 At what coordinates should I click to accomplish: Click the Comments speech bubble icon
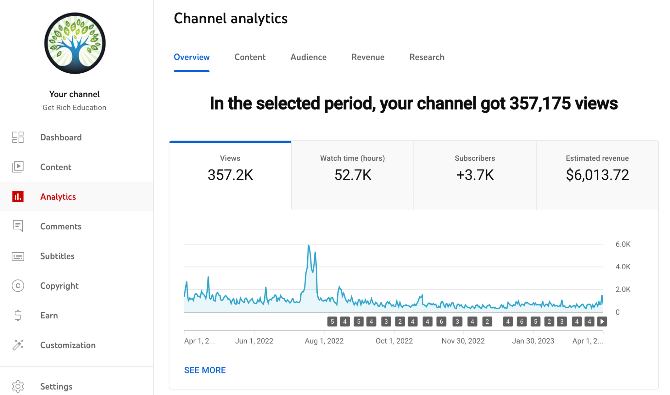coord(18,226)
